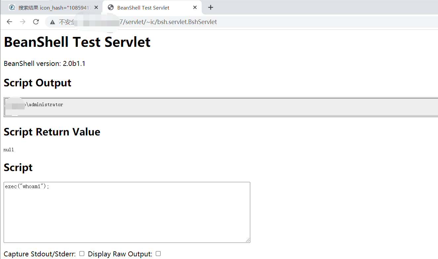The height and width of the screenshot is (259, 438).
Task: Open a new tab with the plus icon
Action: click(x=211, y=8)
